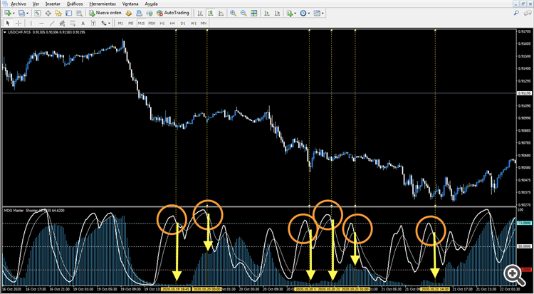Expand the periods clock dropdown arrow
The width and height of the screenshot is (534, 294).
click(x=309, y=14)
